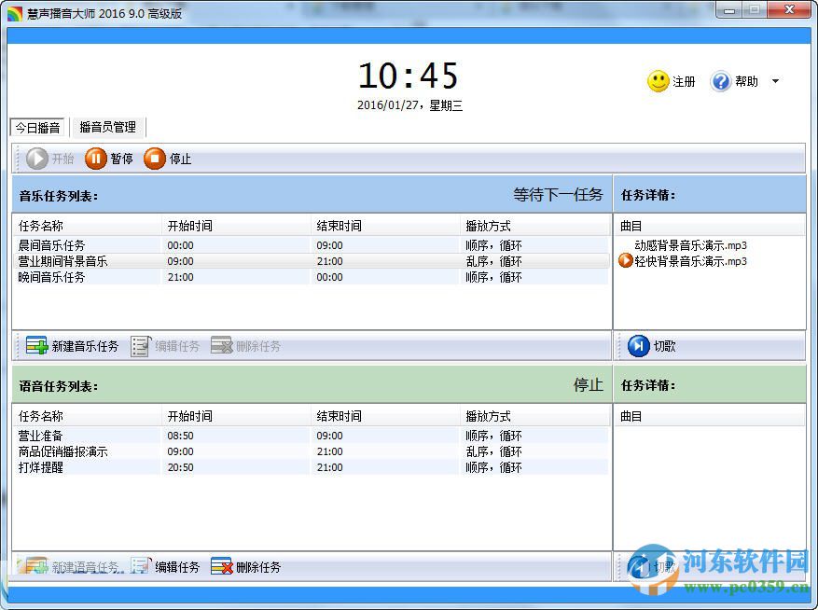Screen dimensions: 818x610
Task: Click the 注册 smiley face icon
Action: point(659,81)
